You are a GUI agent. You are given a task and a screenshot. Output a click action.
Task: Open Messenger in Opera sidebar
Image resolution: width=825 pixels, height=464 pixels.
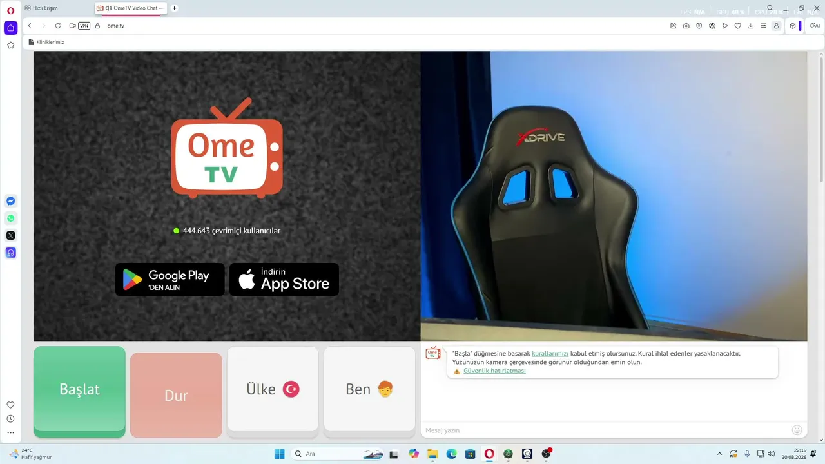pos(10,201)
